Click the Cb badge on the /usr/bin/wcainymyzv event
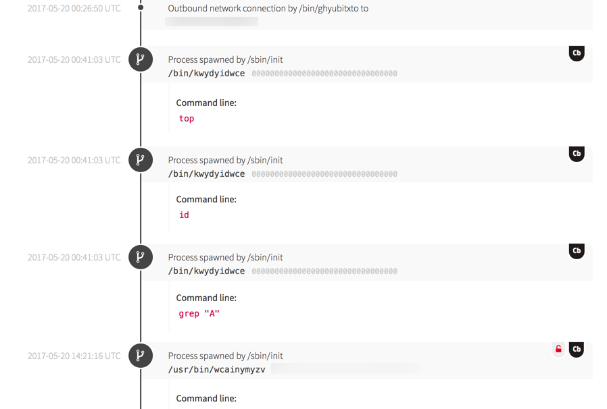The image size is (607, 409). [x=576, y=350]
